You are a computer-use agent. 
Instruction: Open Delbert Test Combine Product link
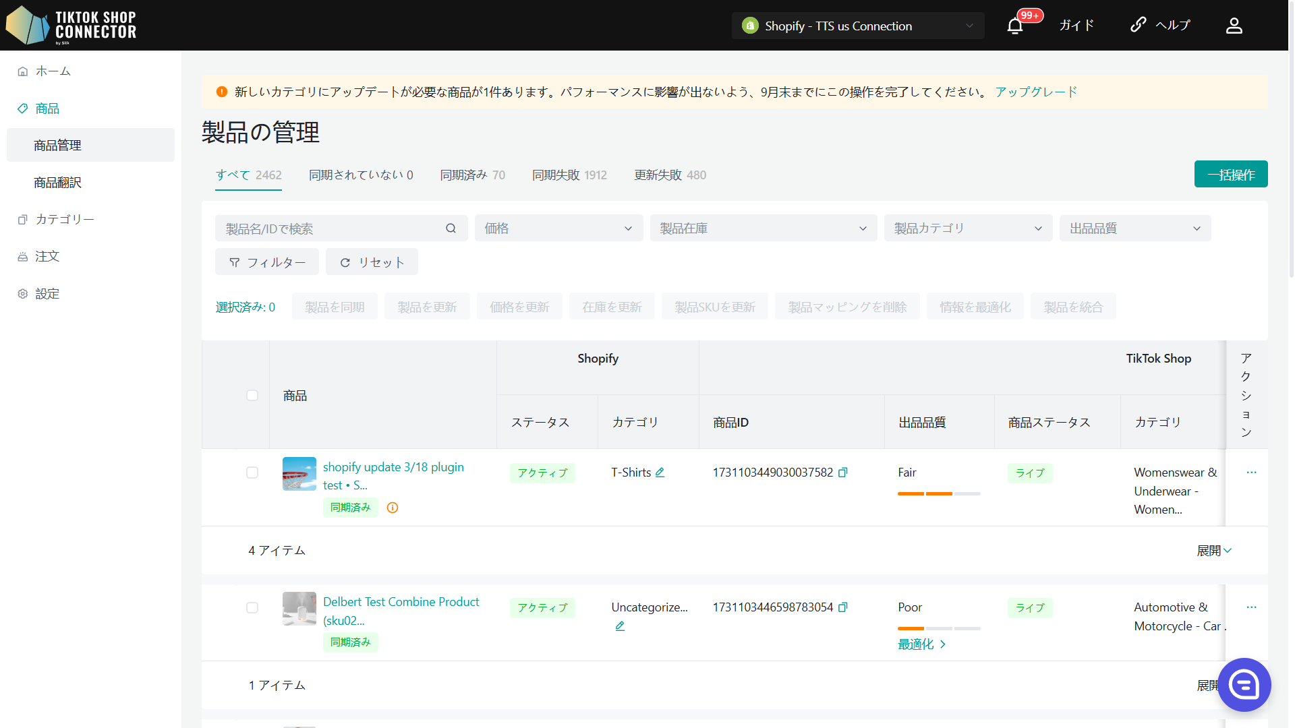point(401,611)
